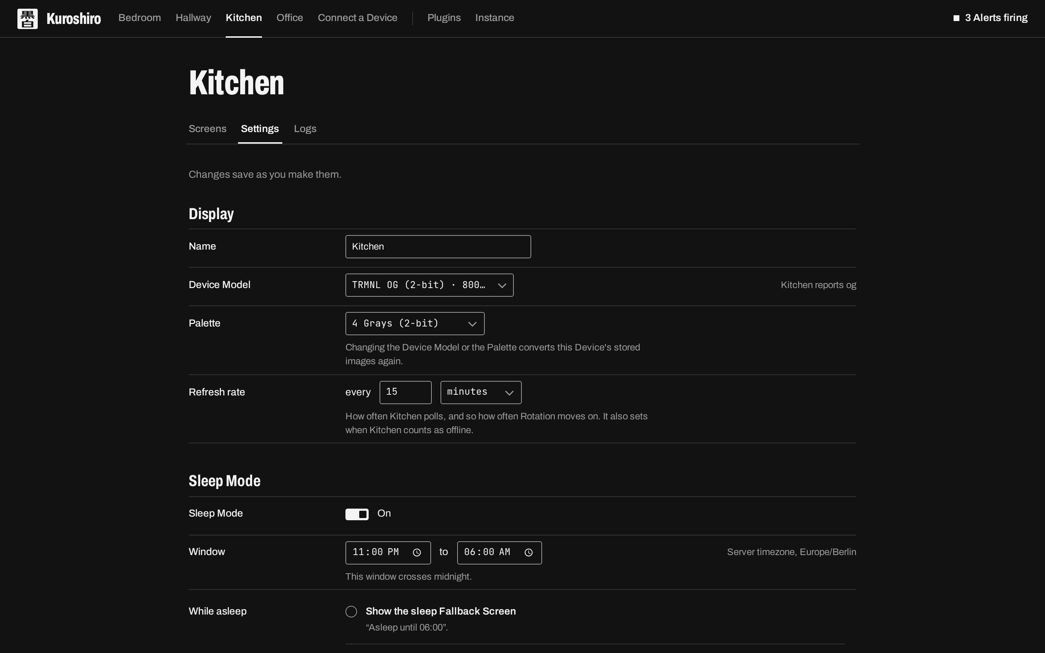Turn off the Sleep Mode switch
Image resolution: width=1045 pixels, height=653 pixels.
click(x=357, y=514)
